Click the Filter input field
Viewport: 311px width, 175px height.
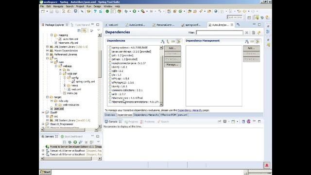coord(219,33)
